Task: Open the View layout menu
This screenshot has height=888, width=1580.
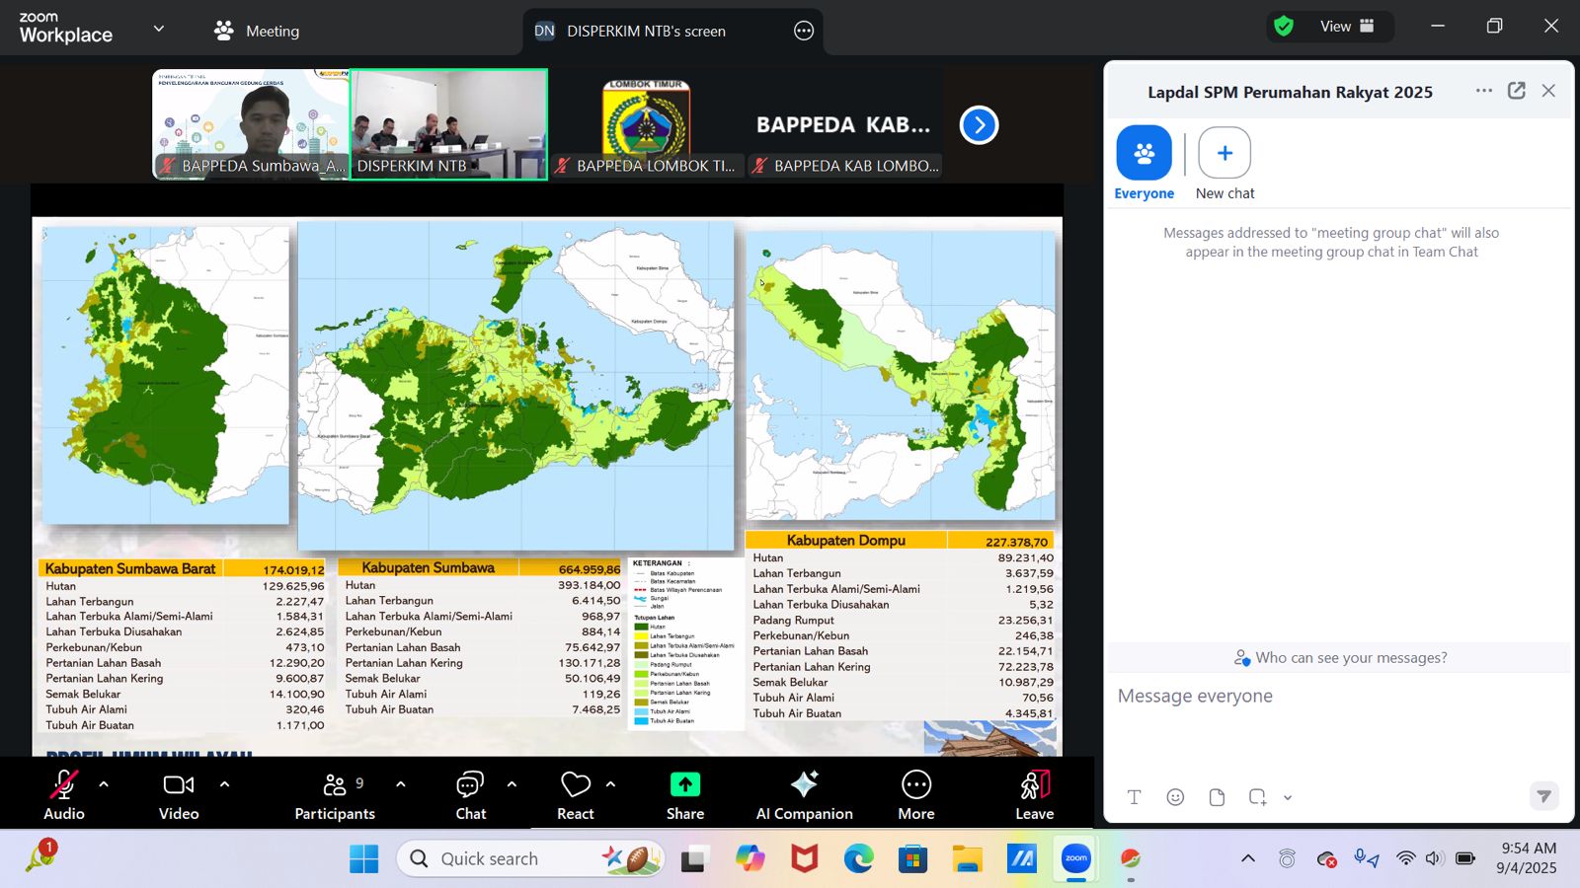Action: pos(1345,27)
